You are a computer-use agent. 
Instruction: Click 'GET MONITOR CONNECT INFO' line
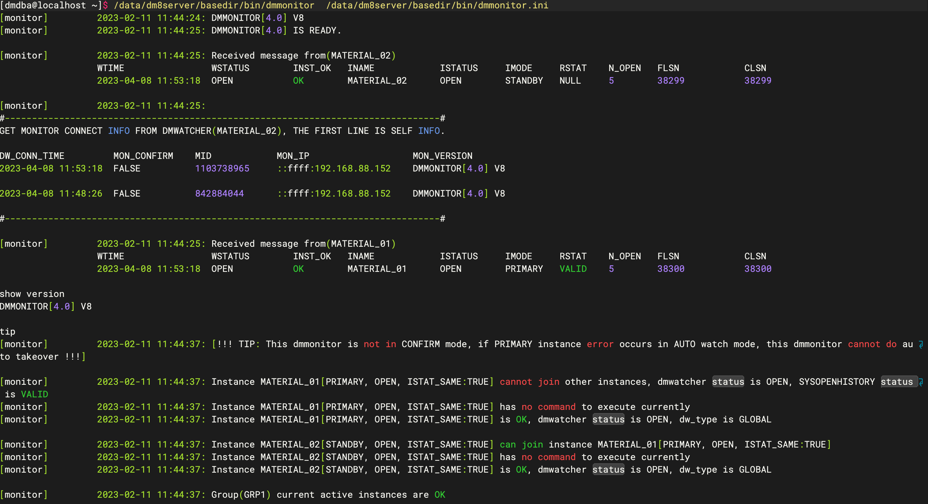tap(223, 131)
